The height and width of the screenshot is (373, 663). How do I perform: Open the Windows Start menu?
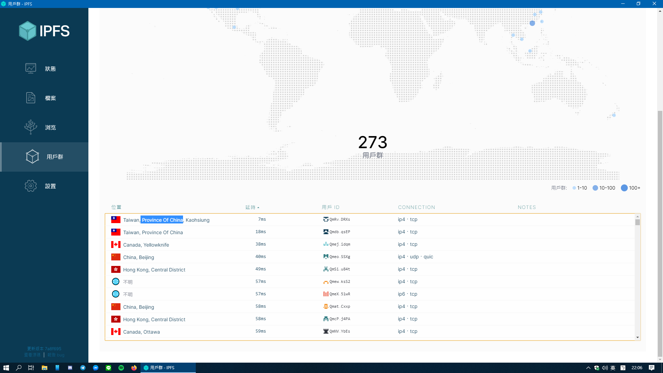click(6, 368)
